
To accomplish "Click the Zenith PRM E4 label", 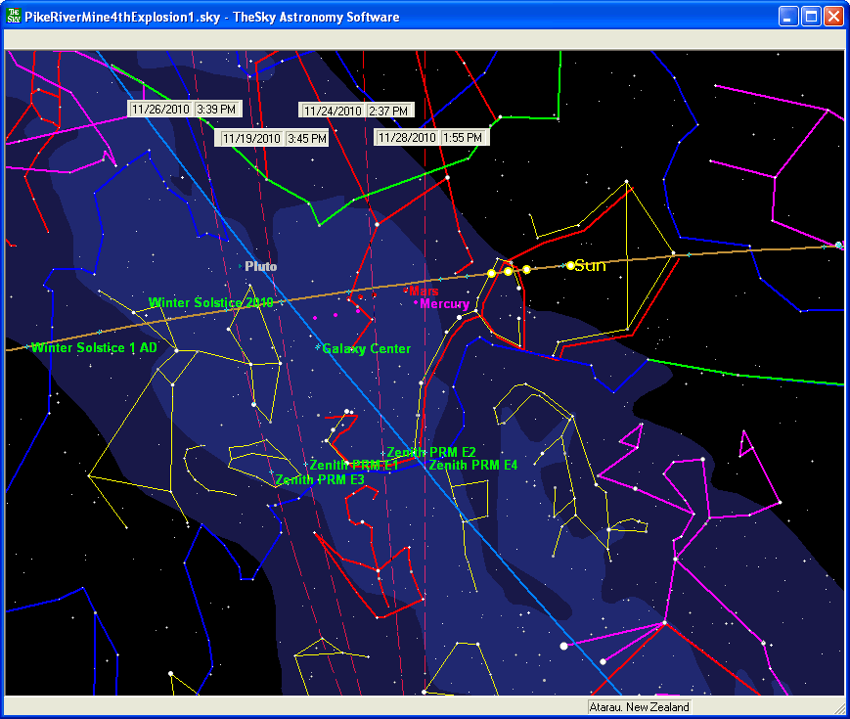I will (473, 466).
